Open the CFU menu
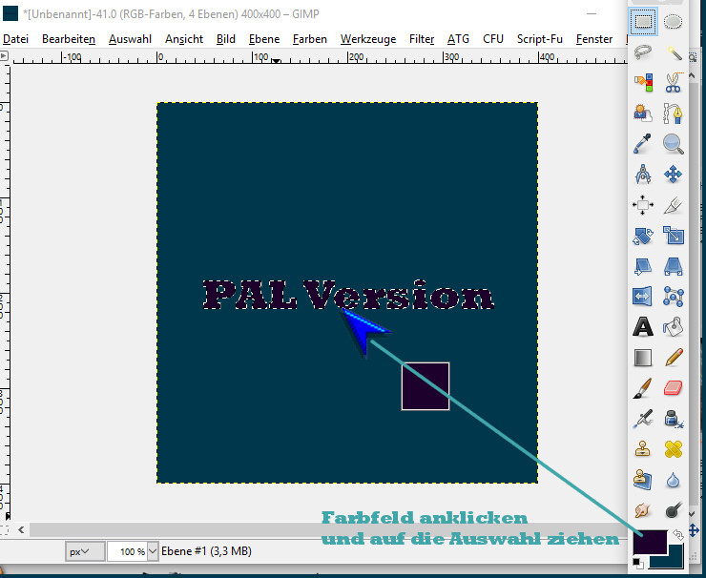This screenshot has width=706, height=578. 493,39
